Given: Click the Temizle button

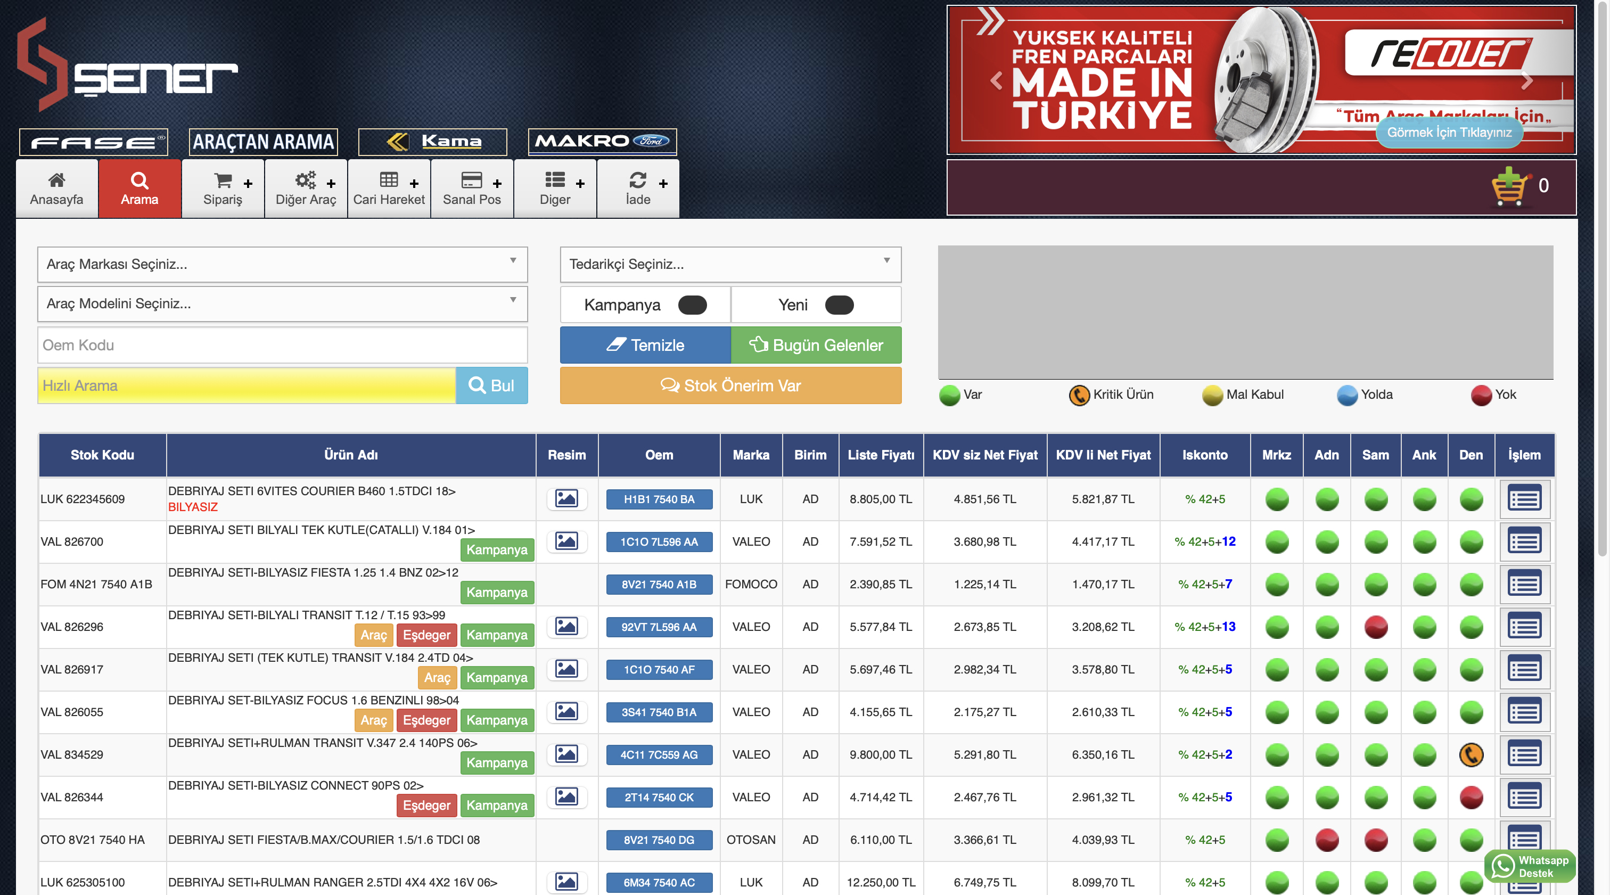Looking at the screenshot, I should (645, 345).
